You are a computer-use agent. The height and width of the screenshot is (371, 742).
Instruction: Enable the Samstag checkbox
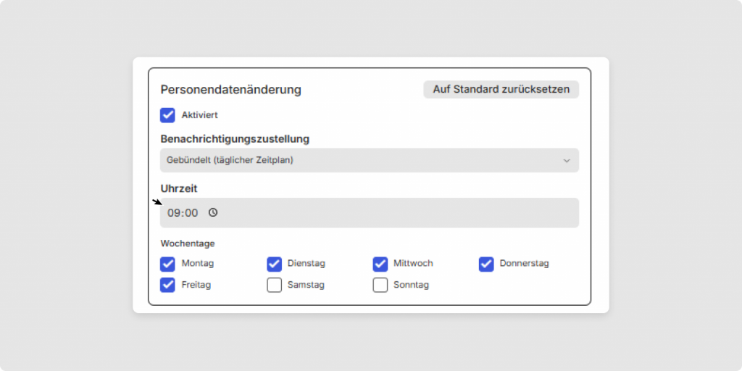pos(274,285)
